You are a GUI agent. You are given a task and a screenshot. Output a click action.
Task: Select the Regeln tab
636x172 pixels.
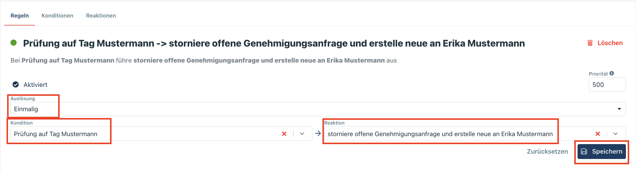pos(20,15)
